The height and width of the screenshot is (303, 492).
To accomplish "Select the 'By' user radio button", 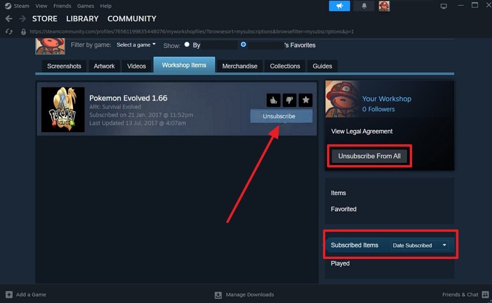I will coord(187,45).
